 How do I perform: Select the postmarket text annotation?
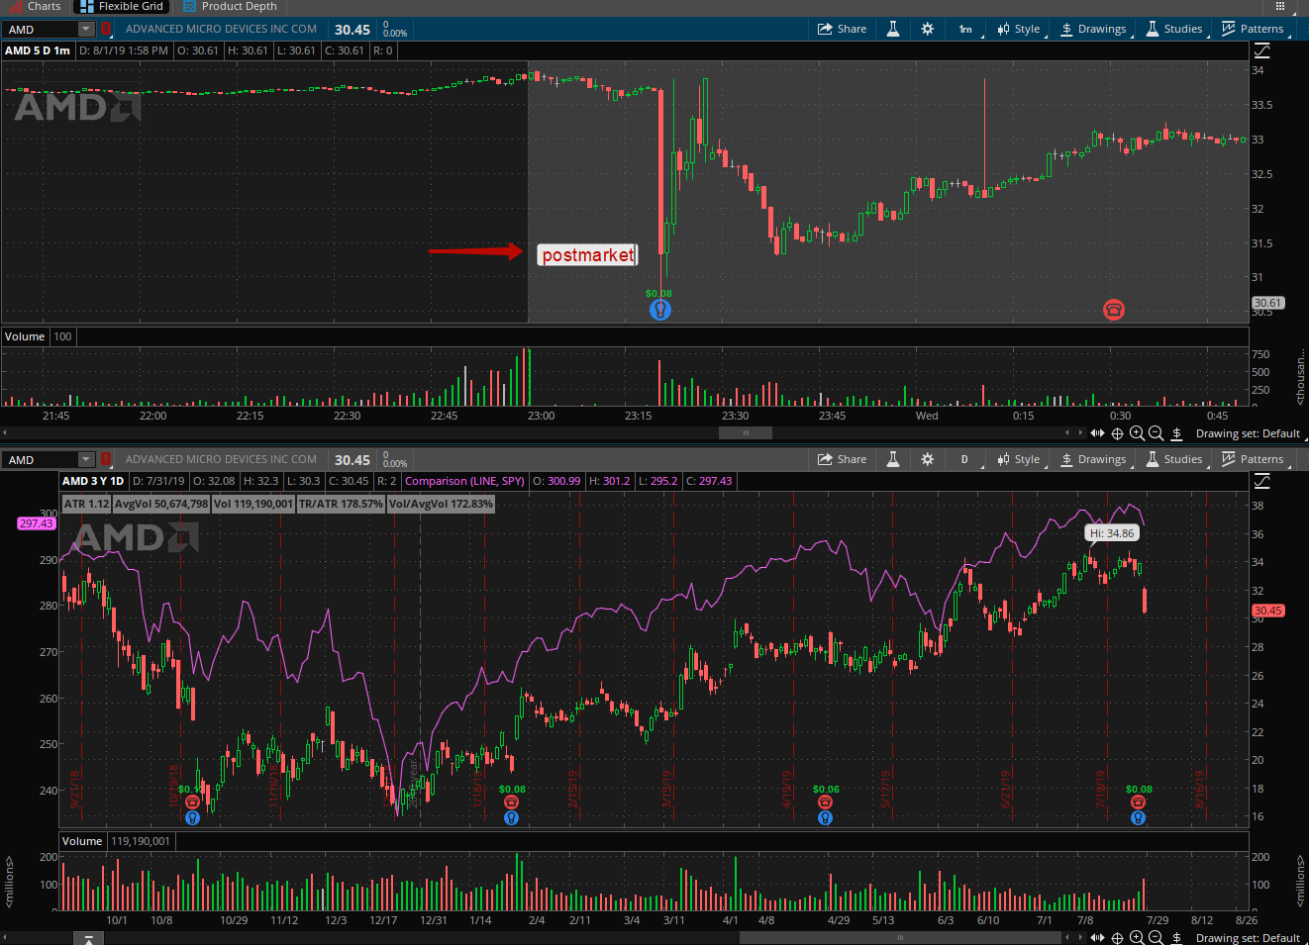[587, 255]
